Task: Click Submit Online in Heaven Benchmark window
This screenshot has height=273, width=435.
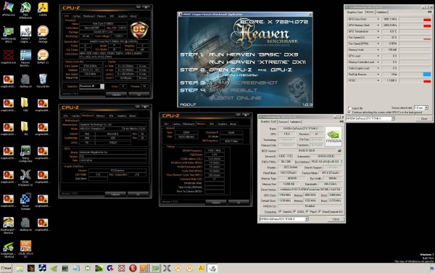Action: click(x=235, y=98)
